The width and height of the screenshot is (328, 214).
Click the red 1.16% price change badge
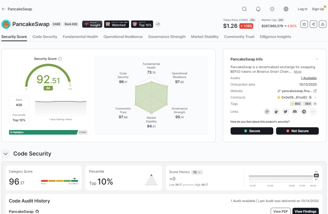pos(246,26)
